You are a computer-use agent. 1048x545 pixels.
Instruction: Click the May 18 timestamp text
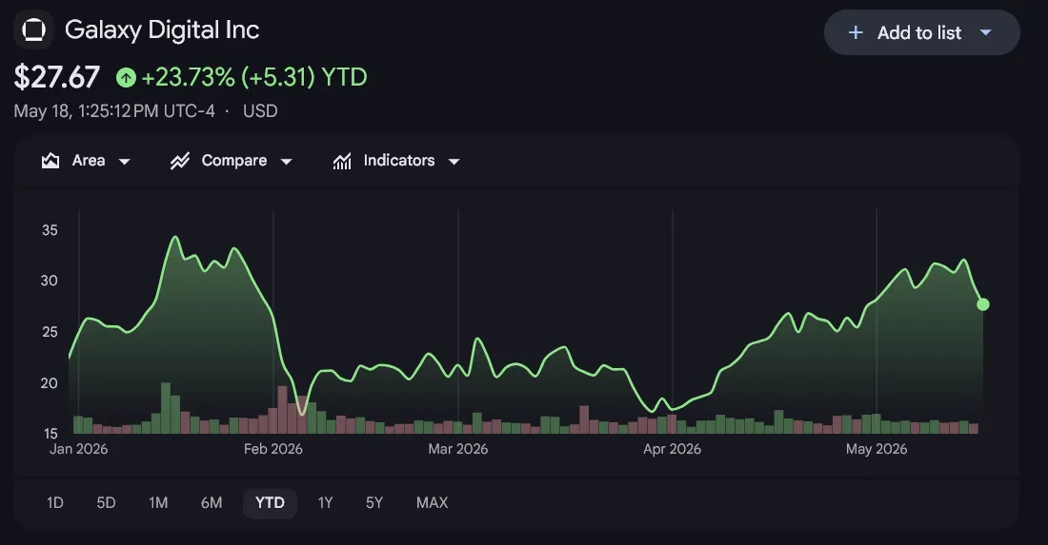(x=114, y=110)
